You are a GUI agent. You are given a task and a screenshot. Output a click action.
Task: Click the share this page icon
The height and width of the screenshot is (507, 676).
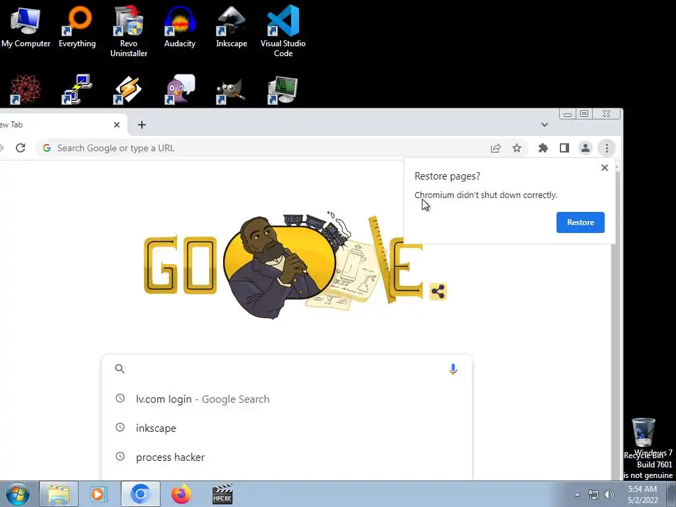496,149
